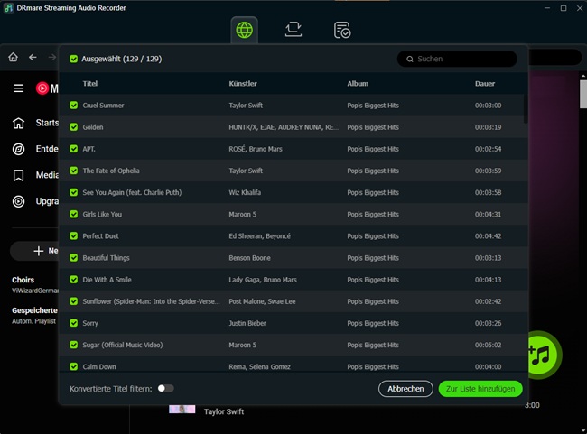Click artist Ed Sheeran, Beyoncé
This screenshot has height=434, width=587.
click(259, 236)
